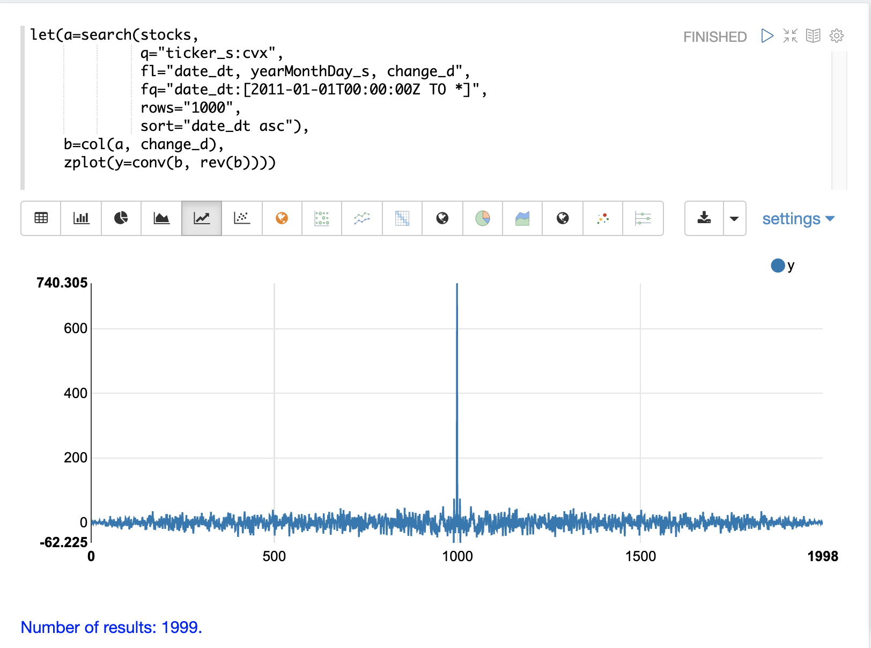The image size is (871, 648).
Task: Select the multi-colored pie chart visualization
Action: (483, 218)
